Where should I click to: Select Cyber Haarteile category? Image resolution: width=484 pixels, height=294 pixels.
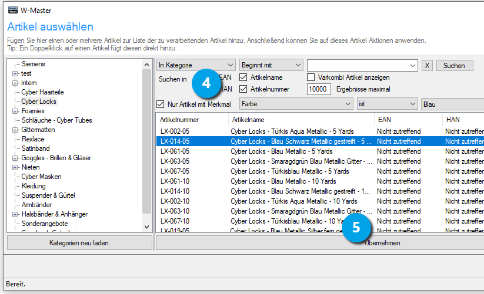coord(42,92)
